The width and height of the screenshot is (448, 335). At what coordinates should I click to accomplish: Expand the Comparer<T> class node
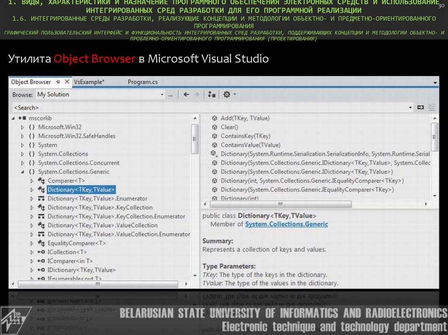tap(32, 181)
